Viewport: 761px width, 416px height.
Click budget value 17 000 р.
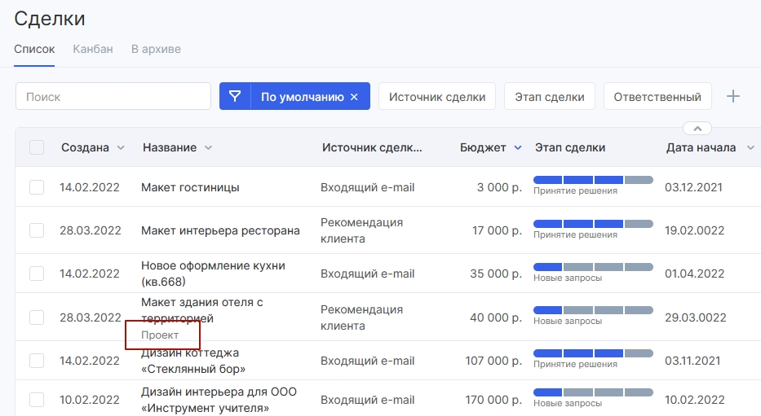tap(497, 230)
